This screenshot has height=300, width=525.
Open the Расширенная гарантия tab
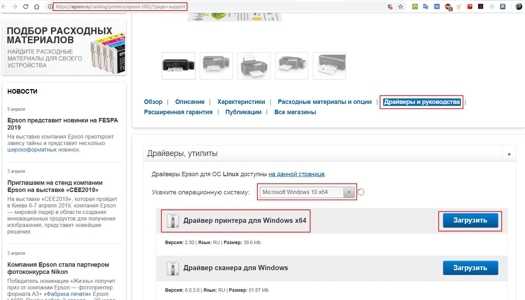[178, 112]
